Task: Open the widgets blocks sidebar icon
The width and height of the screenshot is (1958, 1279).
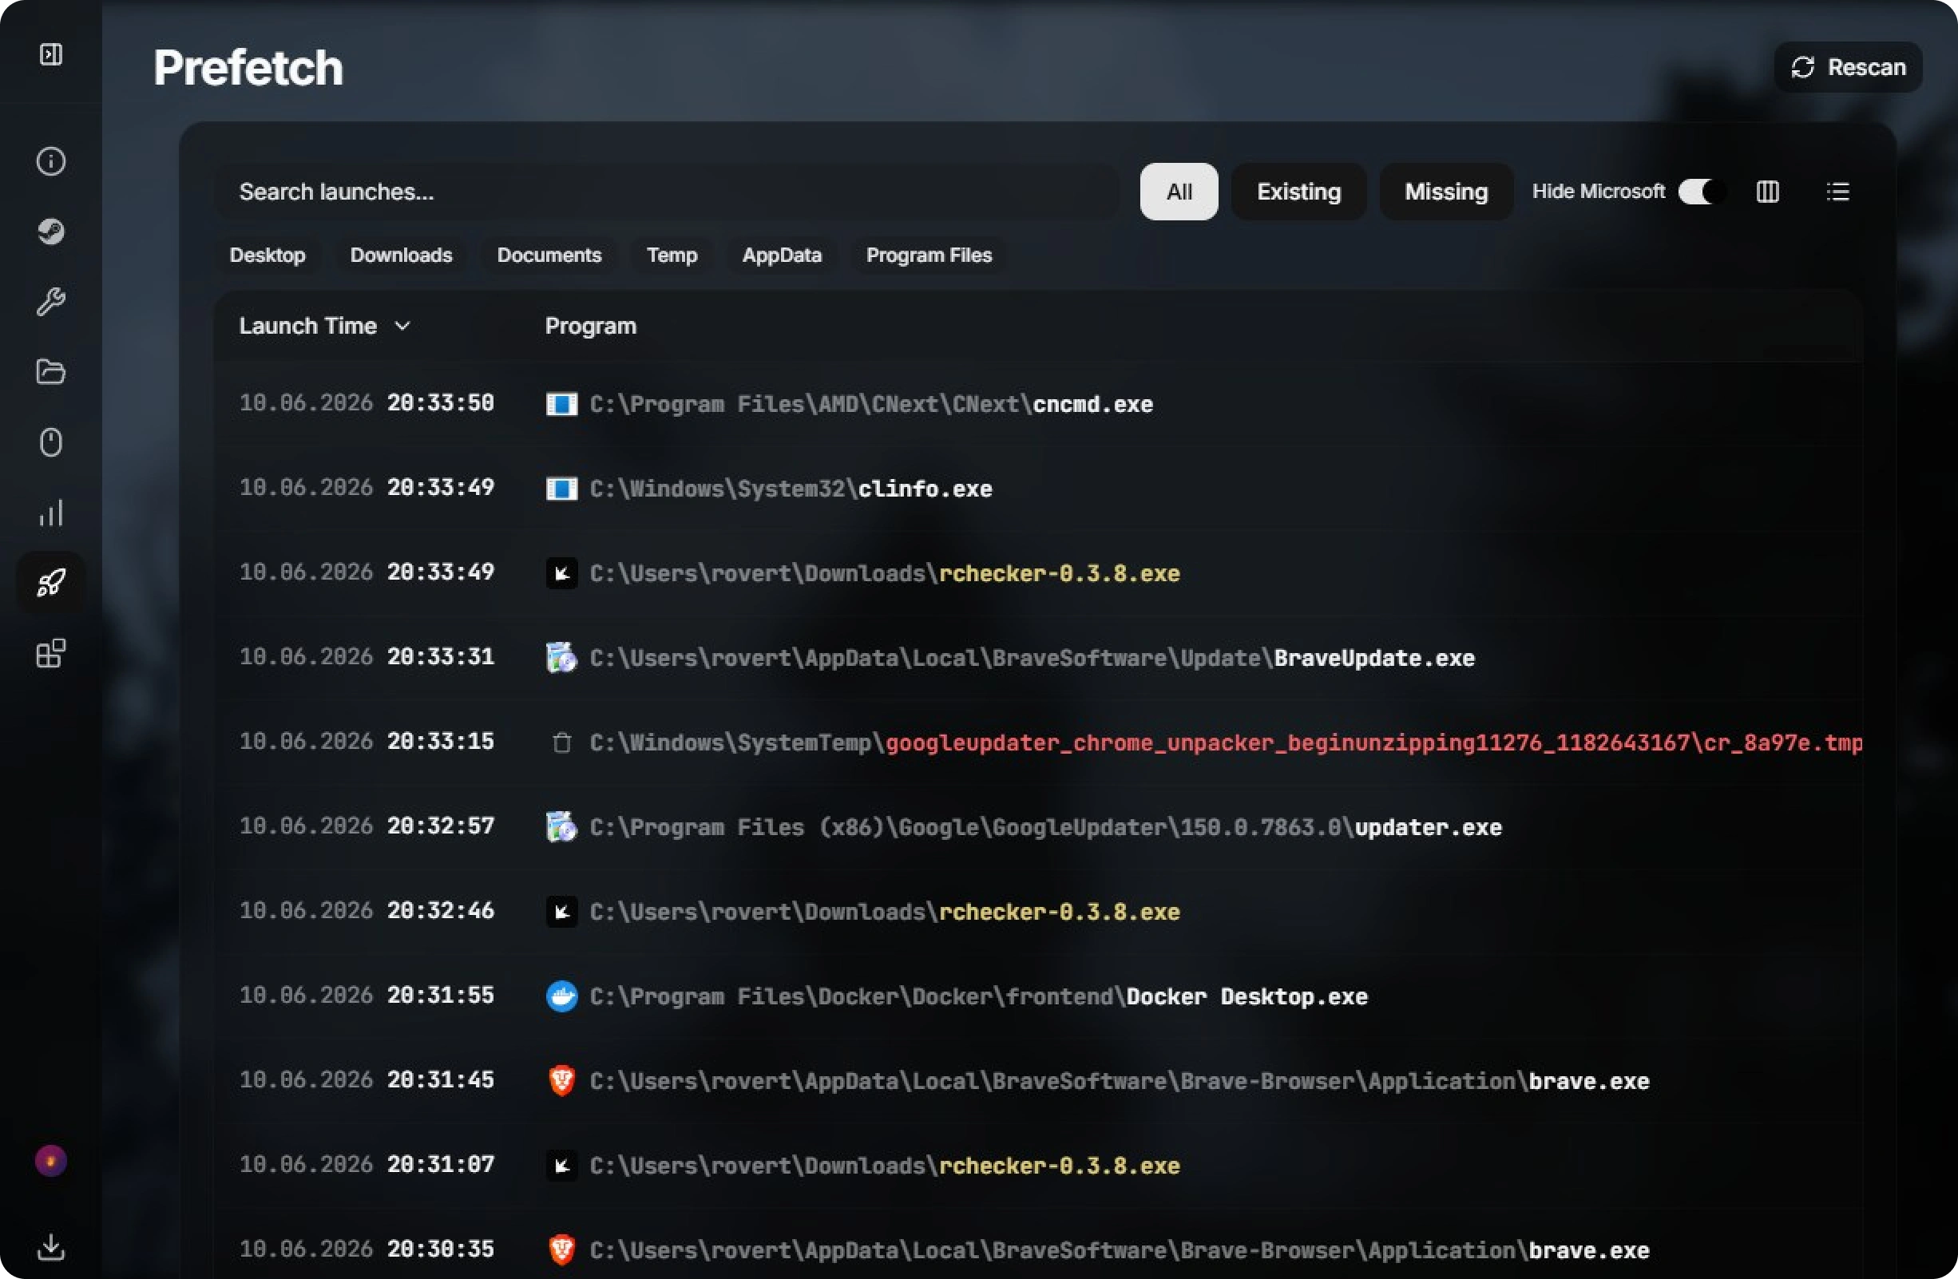Action: pyautogui.click(x=51, y=653)
